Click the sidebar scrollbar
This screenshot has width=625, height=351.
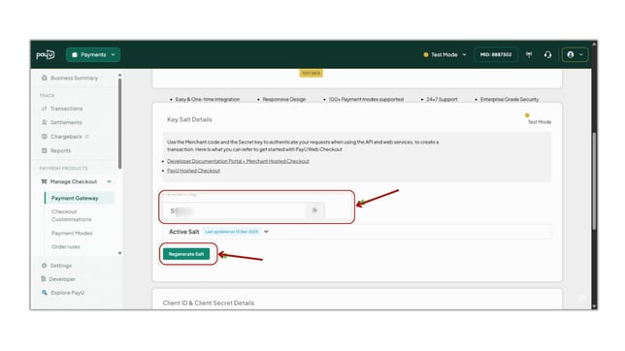pyautogui.click(x=119, y=123)
